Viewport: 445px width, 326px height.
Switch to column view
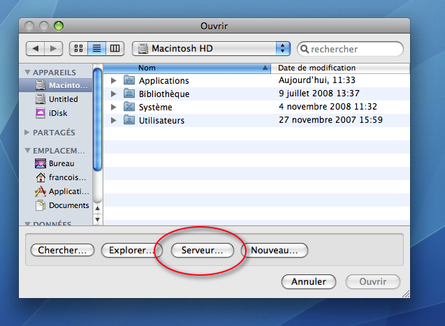click(115, 48)
